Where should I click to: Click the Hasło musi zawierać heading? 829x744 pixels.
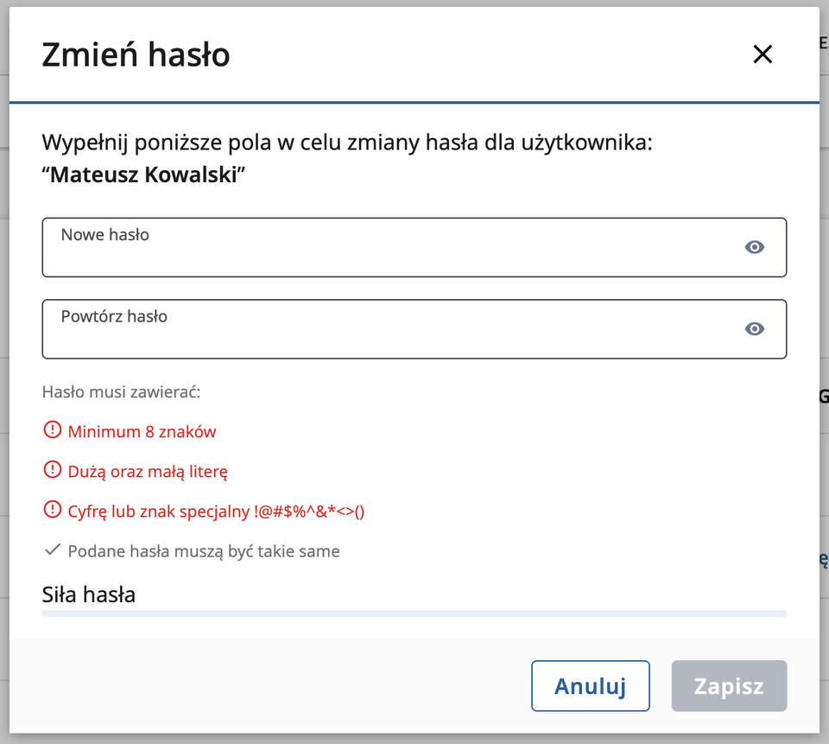pos(121,392)
